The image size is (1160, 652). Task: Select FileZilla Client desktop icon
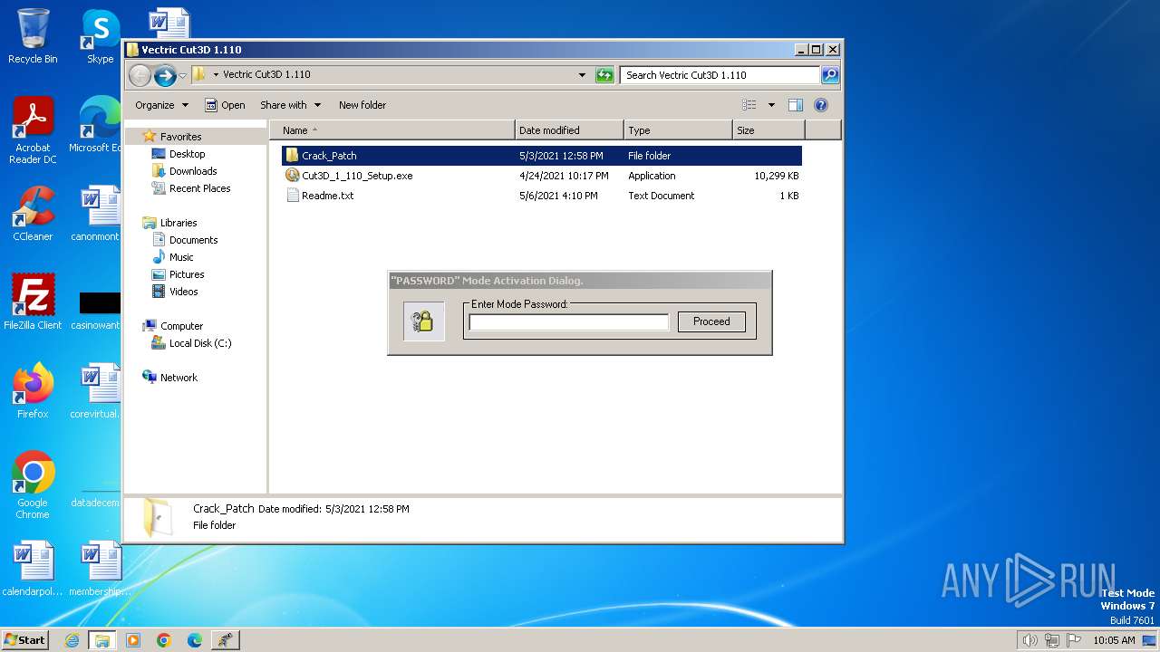pyautogui.click(x=33, y=302)
